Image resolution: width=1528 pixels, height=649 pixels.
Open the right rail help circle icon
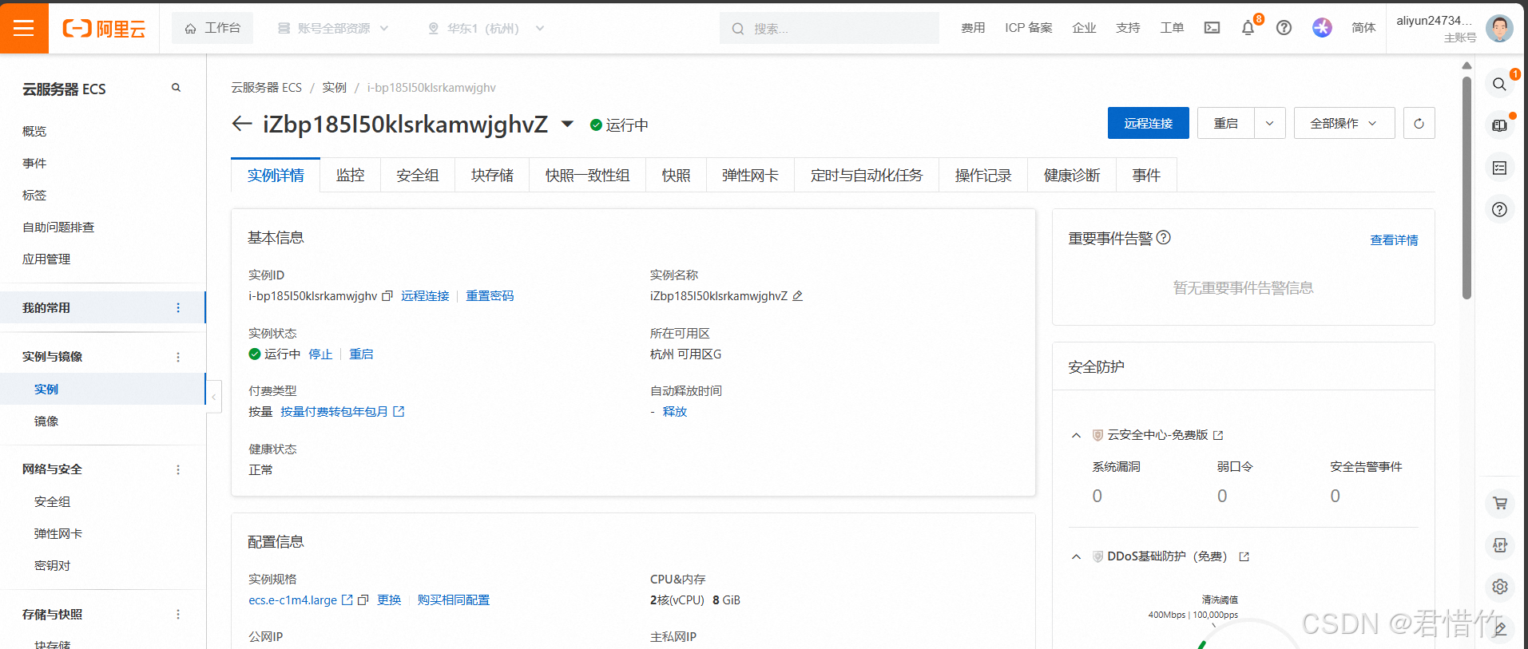pos(1499,209)
